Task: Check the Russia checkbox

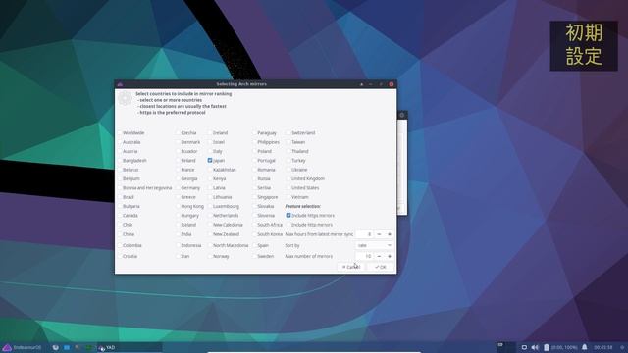Action: [254, 178]
